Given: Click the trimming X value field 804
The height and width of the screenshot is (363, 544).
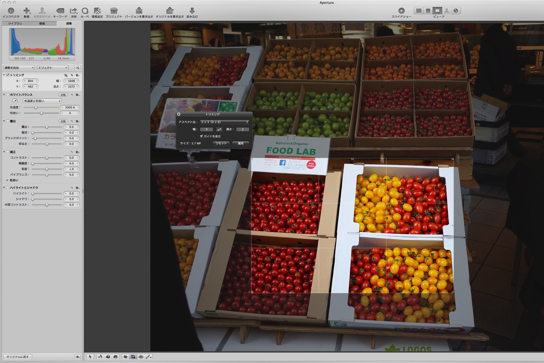Looking at the screenshot, I should [31, 81].
